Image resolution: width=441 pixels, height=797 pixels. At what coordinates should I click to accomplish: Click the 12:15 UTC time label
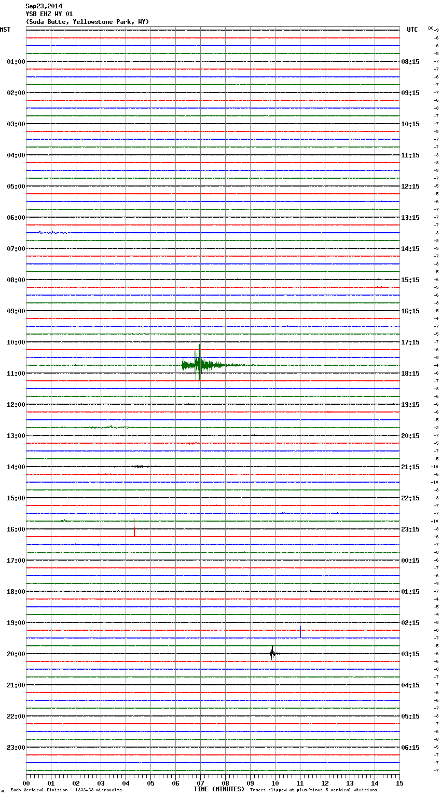pos(410,187)
